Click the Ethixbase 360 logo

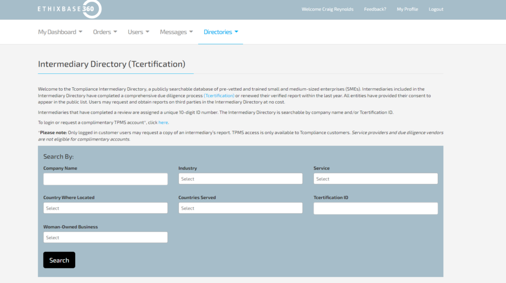tap(69, 9)
